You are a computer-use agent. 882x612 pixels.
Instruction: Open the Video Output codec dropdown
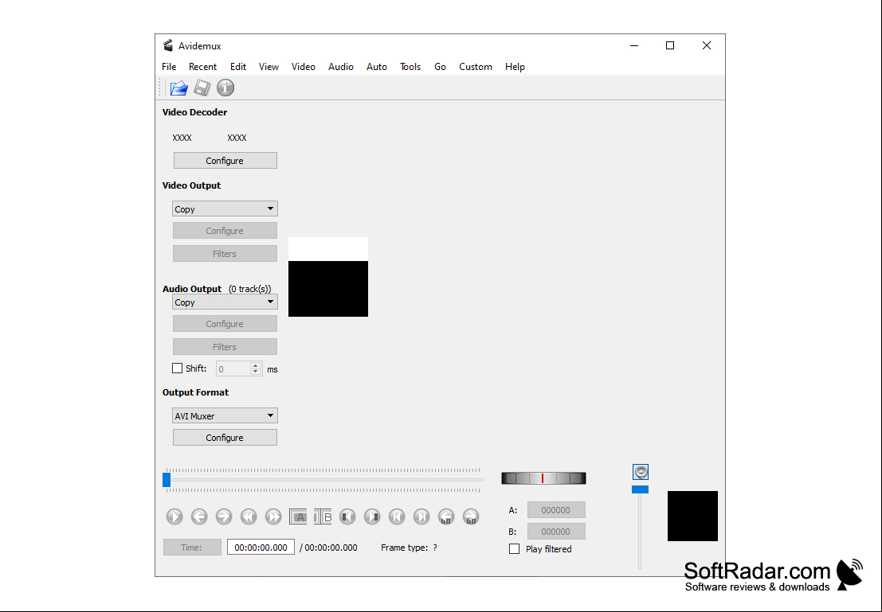(x=225, y=209)
